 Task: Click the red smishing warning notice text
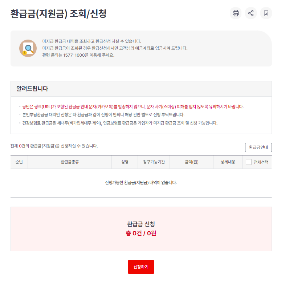click(133, 106)
